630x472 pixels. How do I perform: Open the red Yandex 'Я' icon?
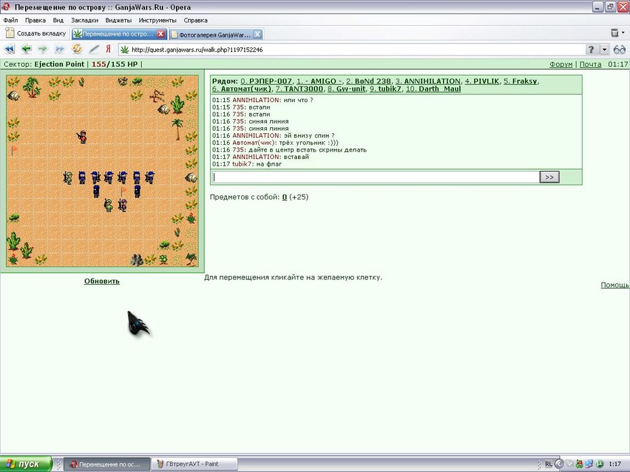tap(108, 49)
